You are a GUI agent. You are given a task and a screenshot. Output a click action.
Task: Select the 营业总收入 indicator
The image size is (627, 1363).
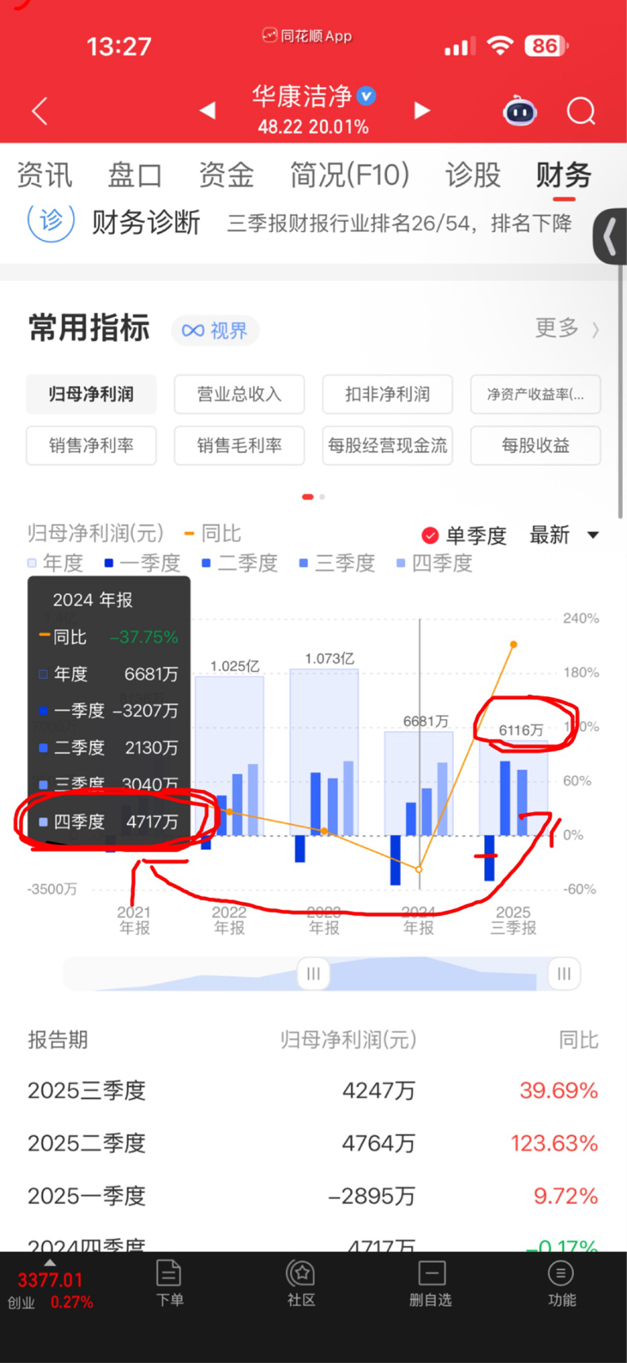[239, 394]
